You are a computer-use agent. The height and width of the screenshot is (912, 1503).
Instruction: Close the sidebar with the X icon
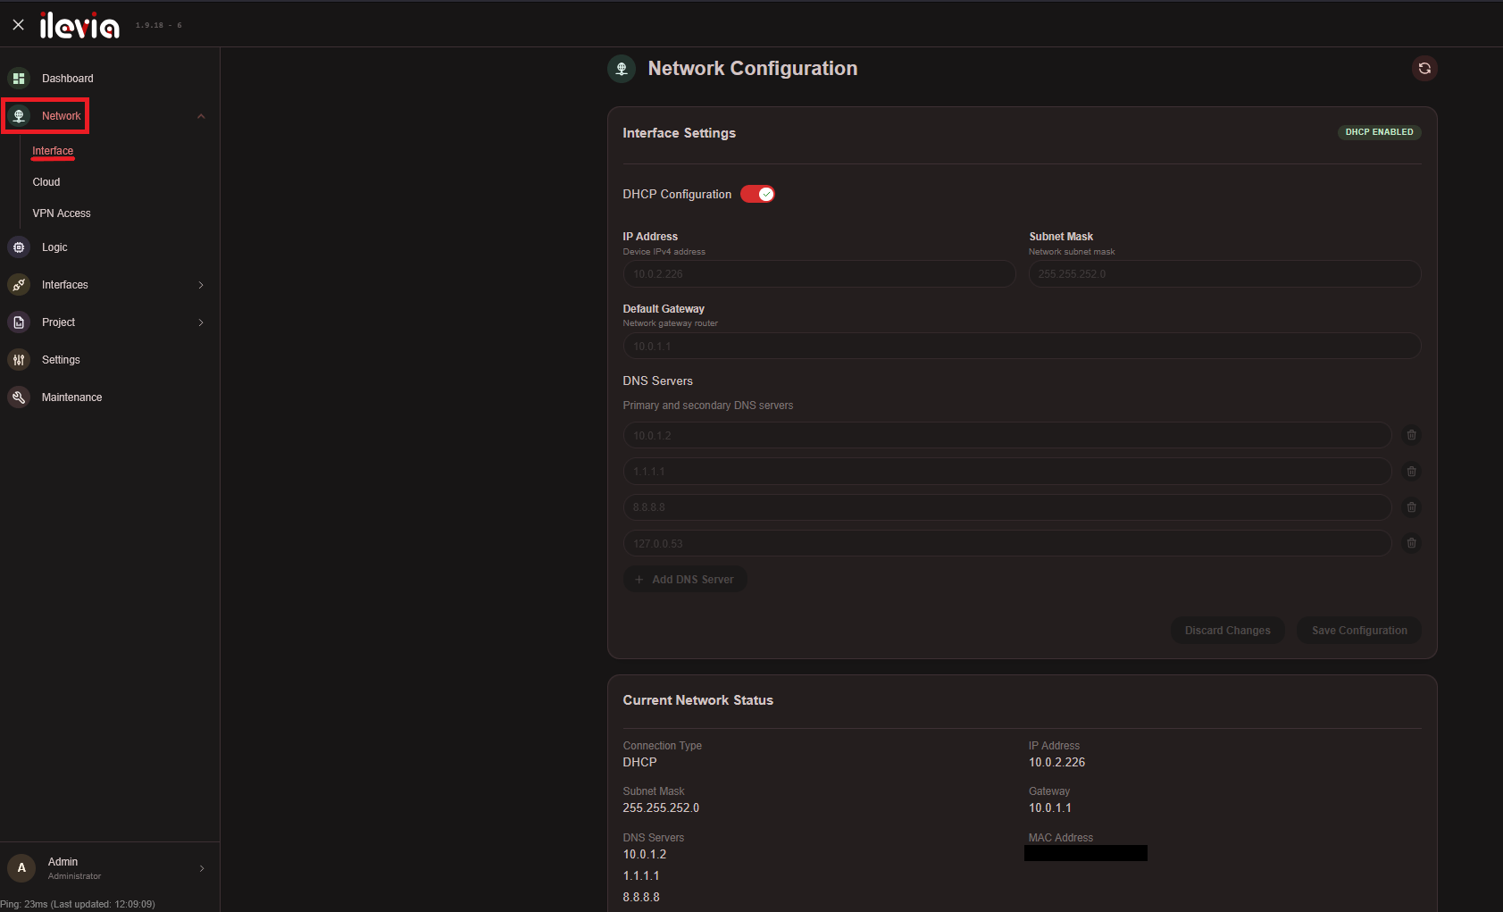(x=18, y=25)
